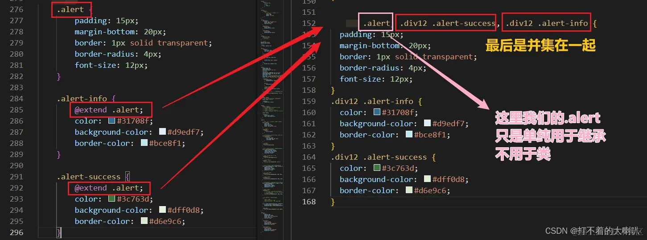Open the #d6e9c6 swatch on line 167
The height and width of the screenshot is (240, 647).
pyautogui.click(x=409, y=190)
